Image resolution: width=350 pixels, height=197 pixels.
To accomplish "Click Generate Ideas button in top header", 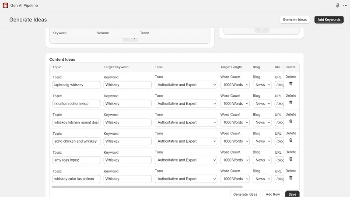I will coord(294,20).
